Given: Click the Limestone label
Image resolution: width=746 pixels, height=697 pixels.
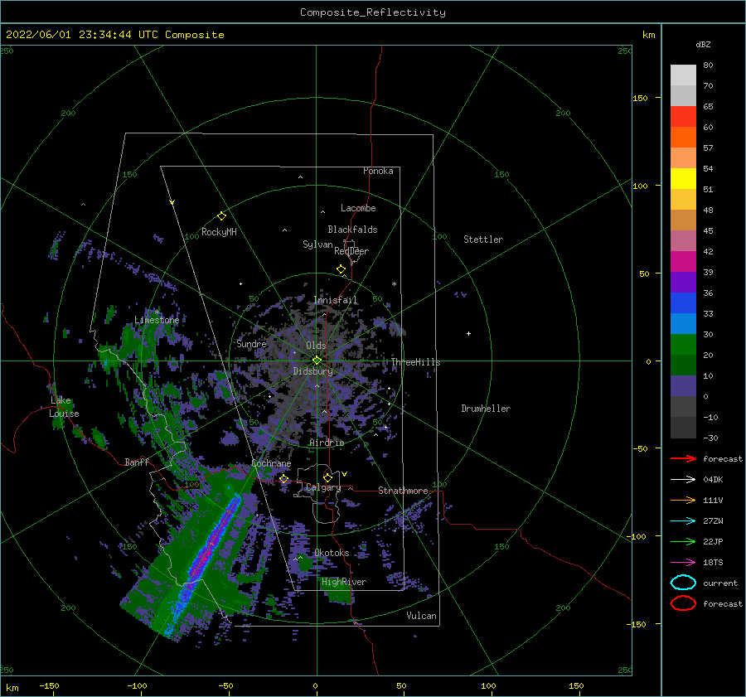Looking at the screenshot, I should coord(157,320).
